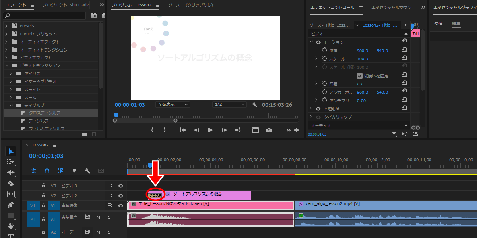The image size is (477, 238).
Task: Mute the 実写音声 audio track
Action: click(98, 217)
